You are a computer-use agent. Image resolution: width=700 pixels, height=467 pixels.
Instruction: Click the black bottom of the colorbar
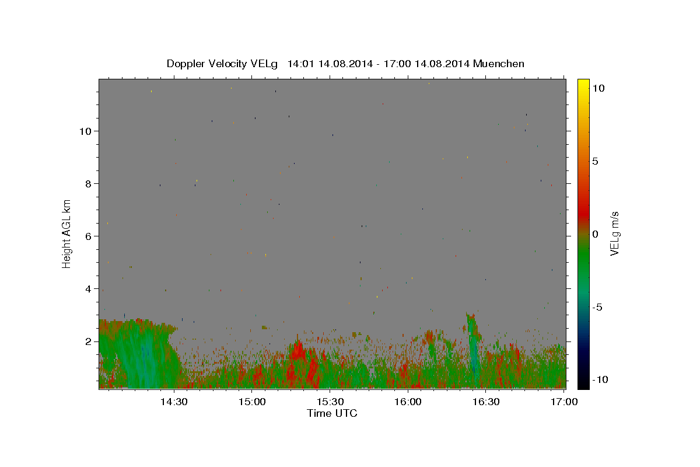(x=583, y=382)
